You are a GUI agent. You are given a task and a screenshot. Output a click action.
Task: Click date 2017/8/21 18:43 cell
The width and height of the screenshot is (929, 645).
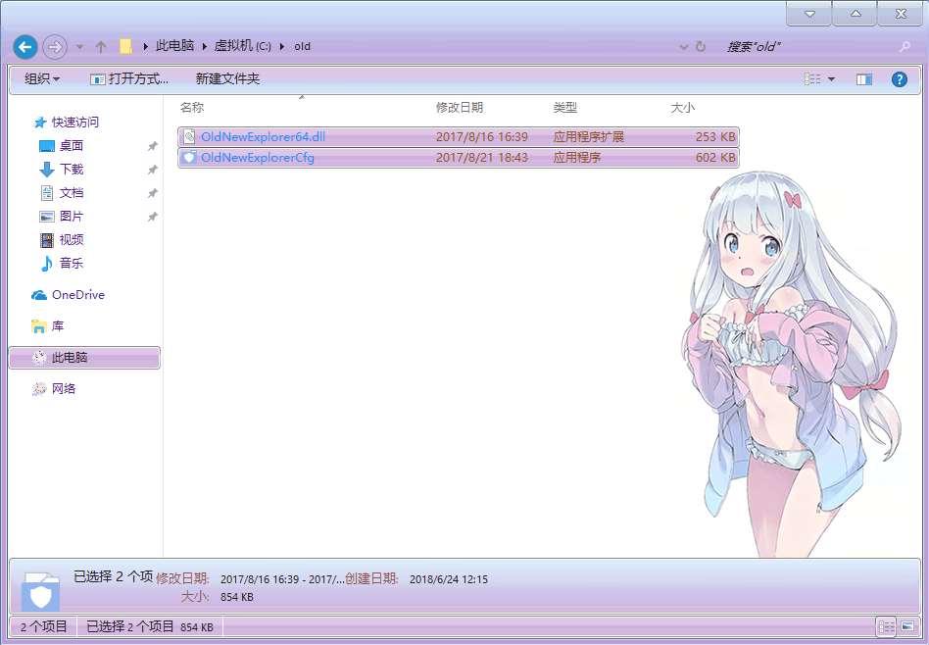pos(482,158)
